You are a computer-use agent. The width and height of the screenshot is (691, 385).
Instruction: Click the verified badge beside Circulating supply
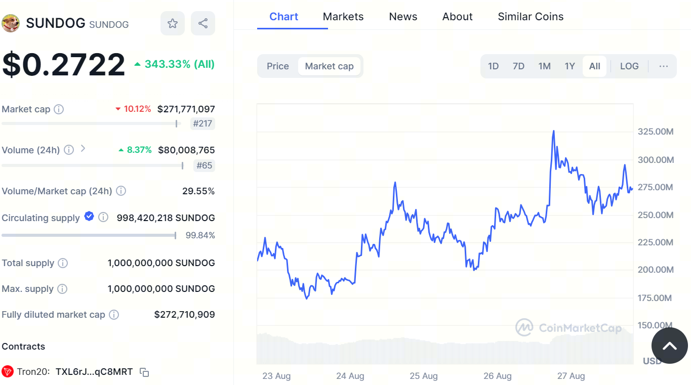(x=89, y=217)
